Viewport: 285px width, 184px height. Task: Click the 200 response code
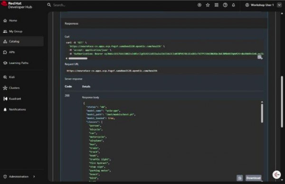(67, 96)
